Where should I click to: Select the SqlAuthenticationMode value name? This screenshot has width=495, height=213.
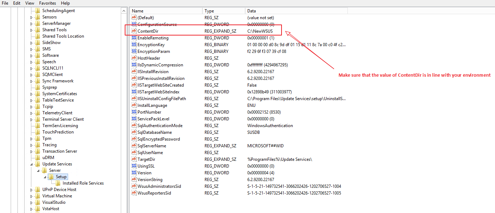pos(160,126)
